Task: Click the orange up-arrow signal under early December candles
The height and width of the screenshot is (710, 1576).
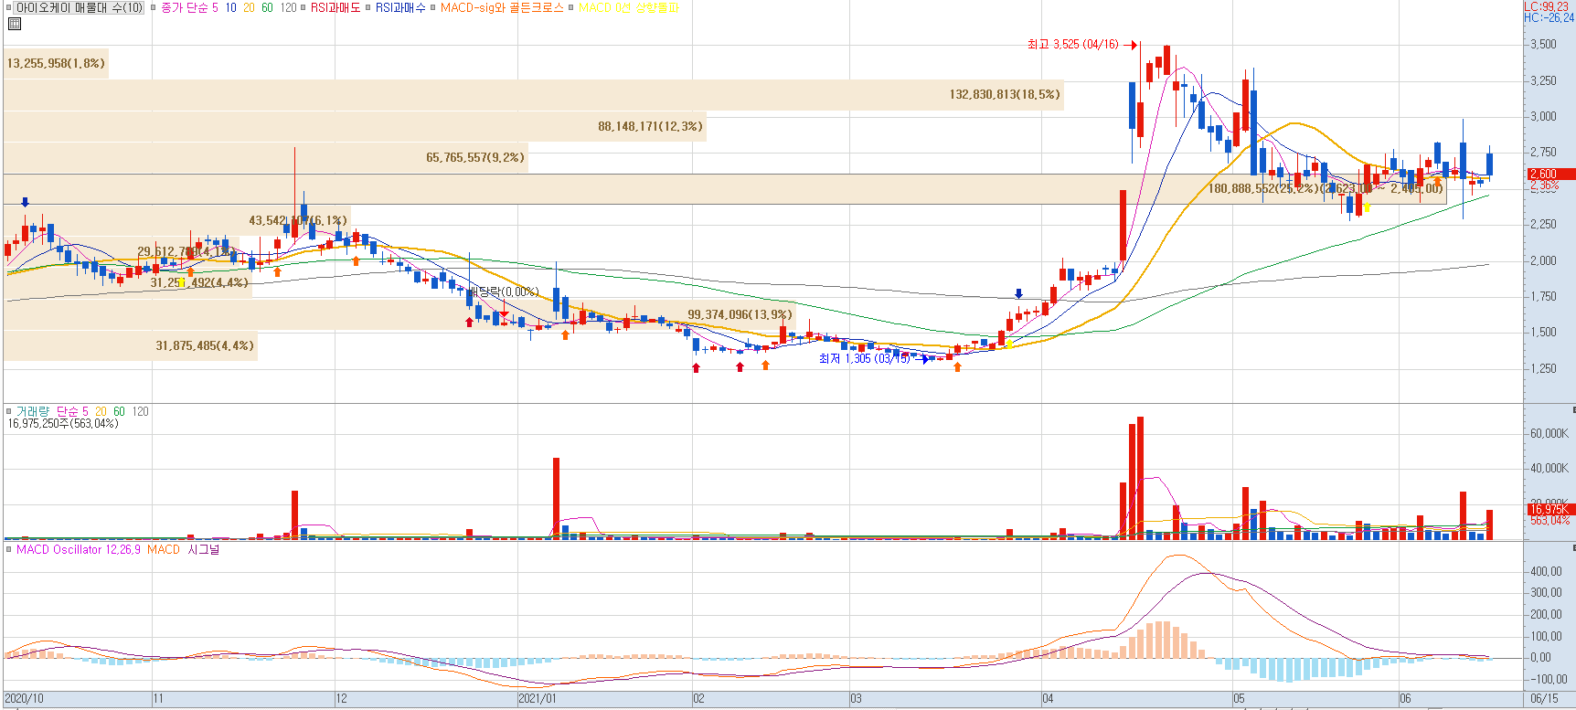Action: [357, 260]
